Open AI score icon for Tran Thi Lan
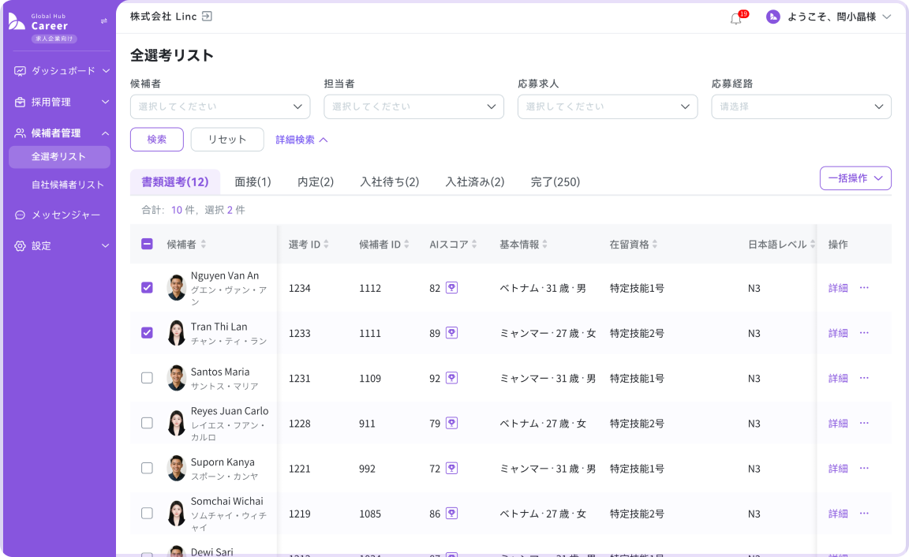The height and width of the screenshot is (557, 909). (451, 333)
